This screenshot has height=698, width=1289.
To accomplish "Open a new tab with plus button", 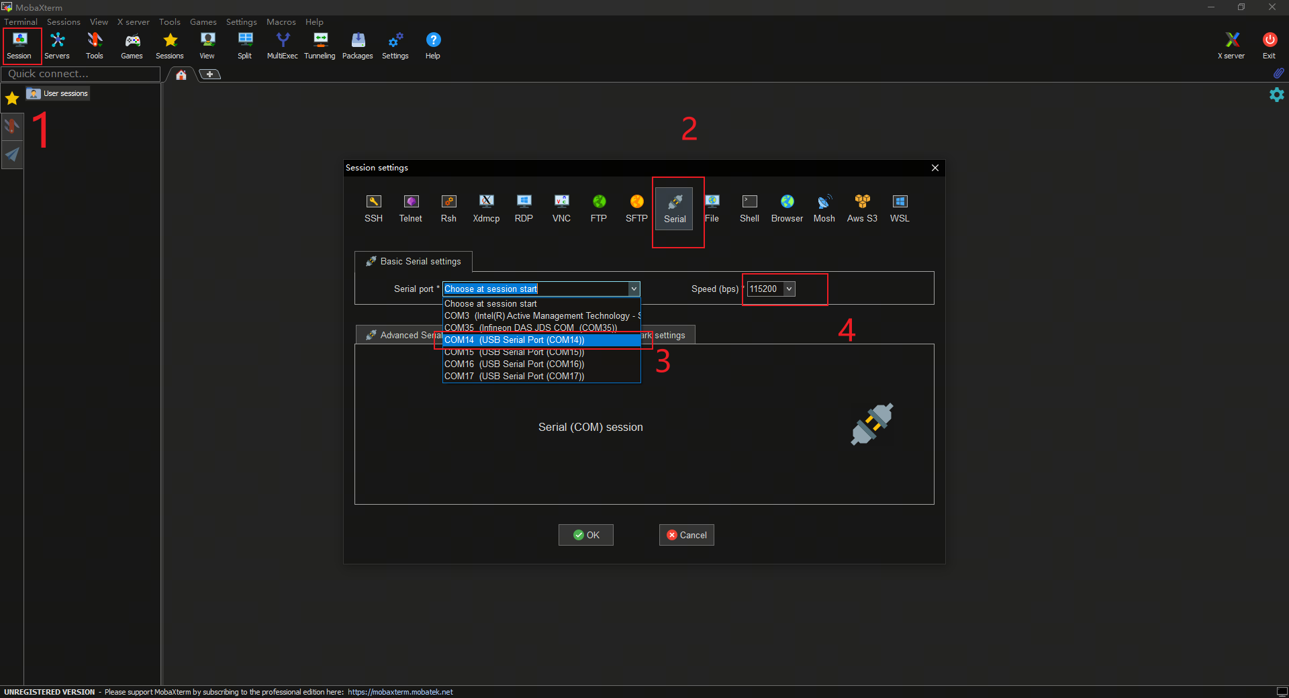I will [210, 74].
